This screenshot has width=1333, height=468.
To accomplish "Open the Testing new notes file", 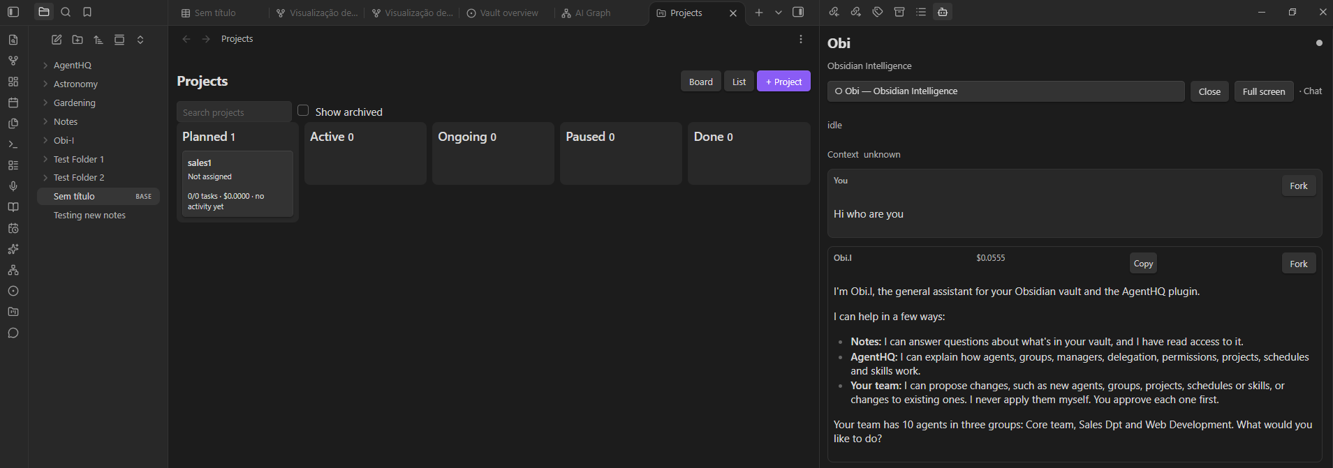I will [x=98, y=215].
